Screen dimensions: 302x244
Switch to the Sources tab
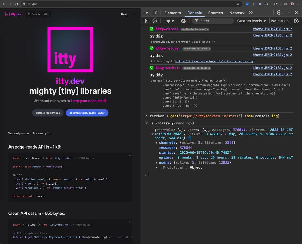215,13
